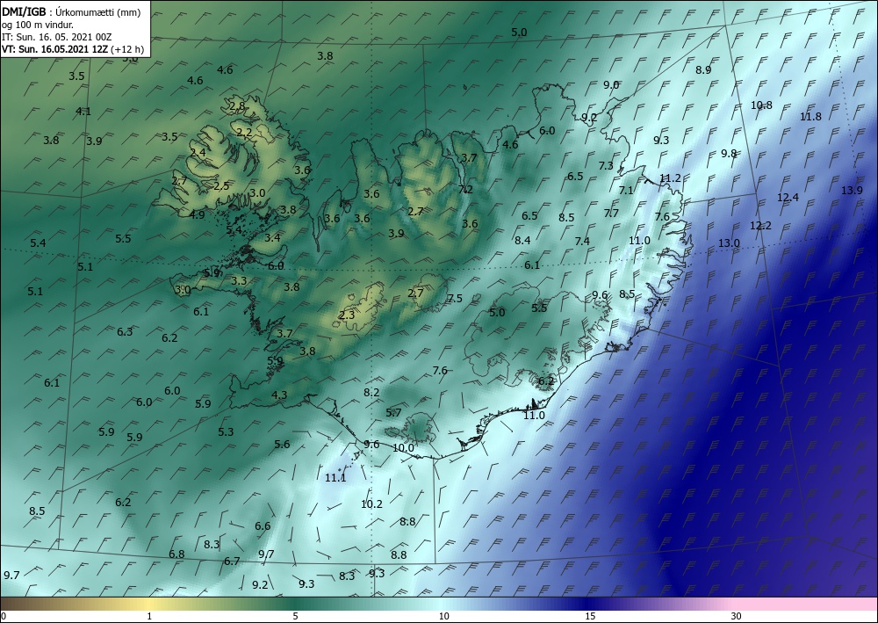Screen dimensions: 878x623
Task: Select the 'IT: Sun. 16. 05. 2021 00Z' line
Action: pyautogui.click(x=56, y=37)
